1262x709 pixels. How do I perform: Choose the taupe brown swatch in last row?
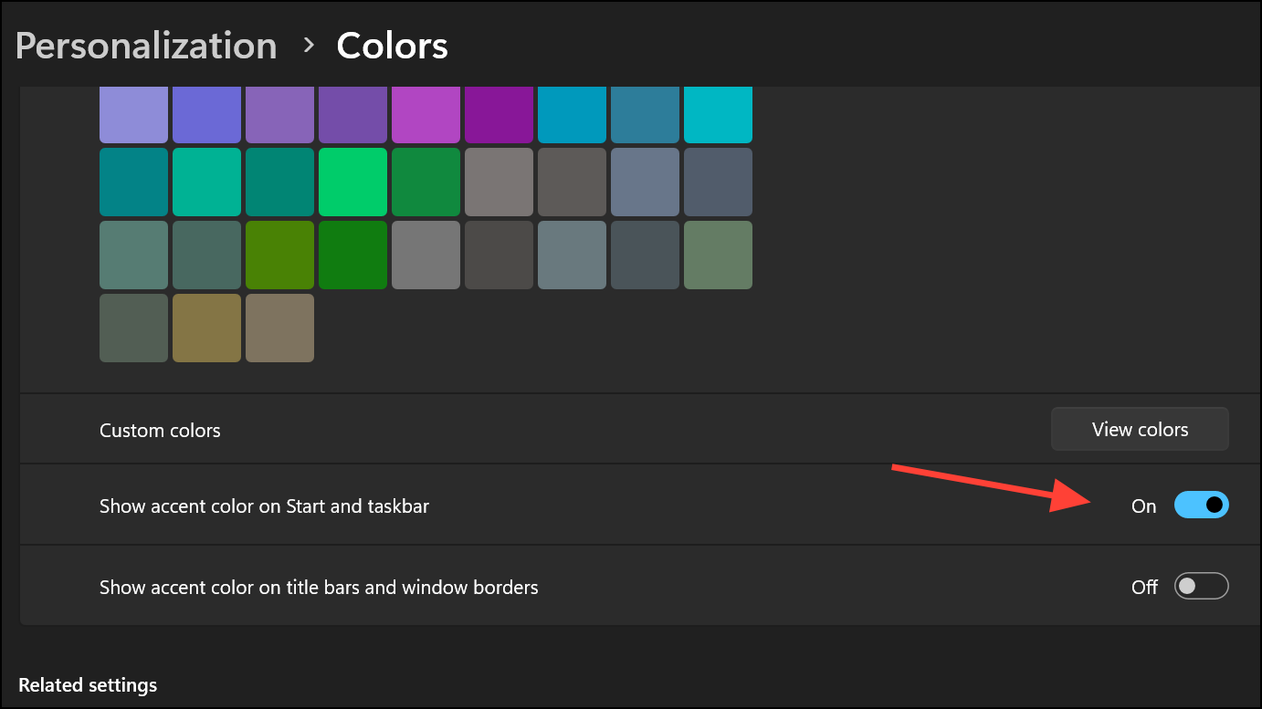pyautogui.click(x=279, y=328)
